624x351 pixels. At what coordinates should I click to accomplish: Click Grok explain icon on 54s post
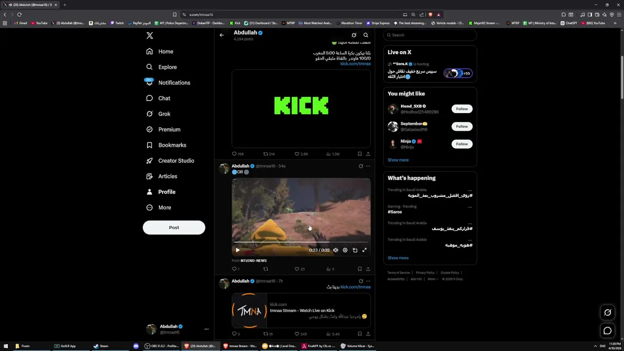[361, 166]
